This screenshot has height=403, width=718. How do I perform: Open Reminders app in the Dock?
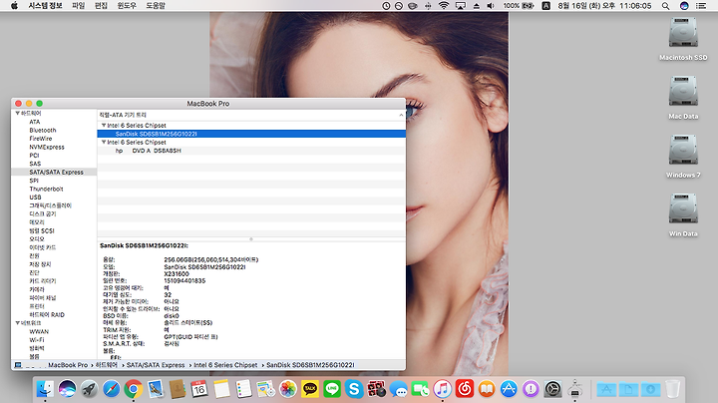click(x=243, y=389)
